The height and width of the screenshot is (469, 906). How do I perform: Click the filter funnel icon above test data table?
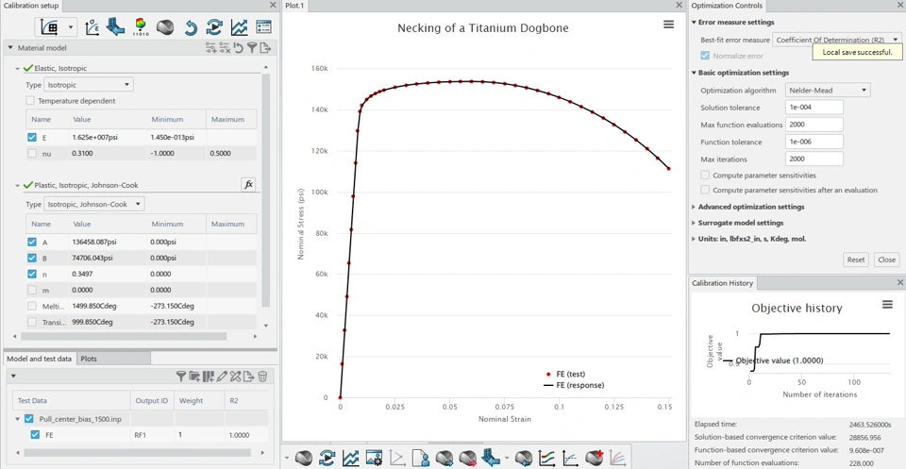tap(181, 377)
